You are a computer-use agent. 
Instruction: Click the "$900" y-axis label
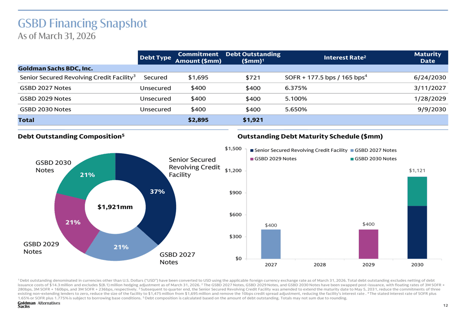tap(235, 192)
